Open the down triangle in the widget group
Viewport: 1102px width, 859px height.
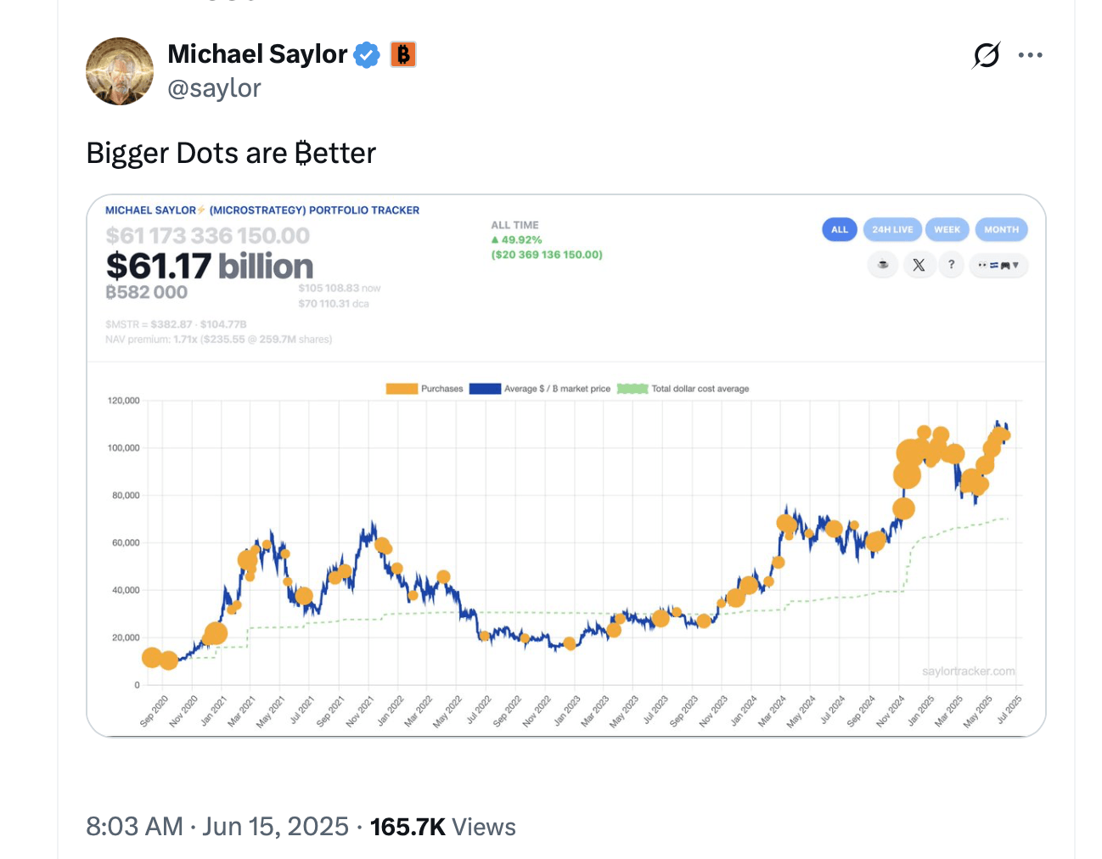click(x=1016, y=265)
